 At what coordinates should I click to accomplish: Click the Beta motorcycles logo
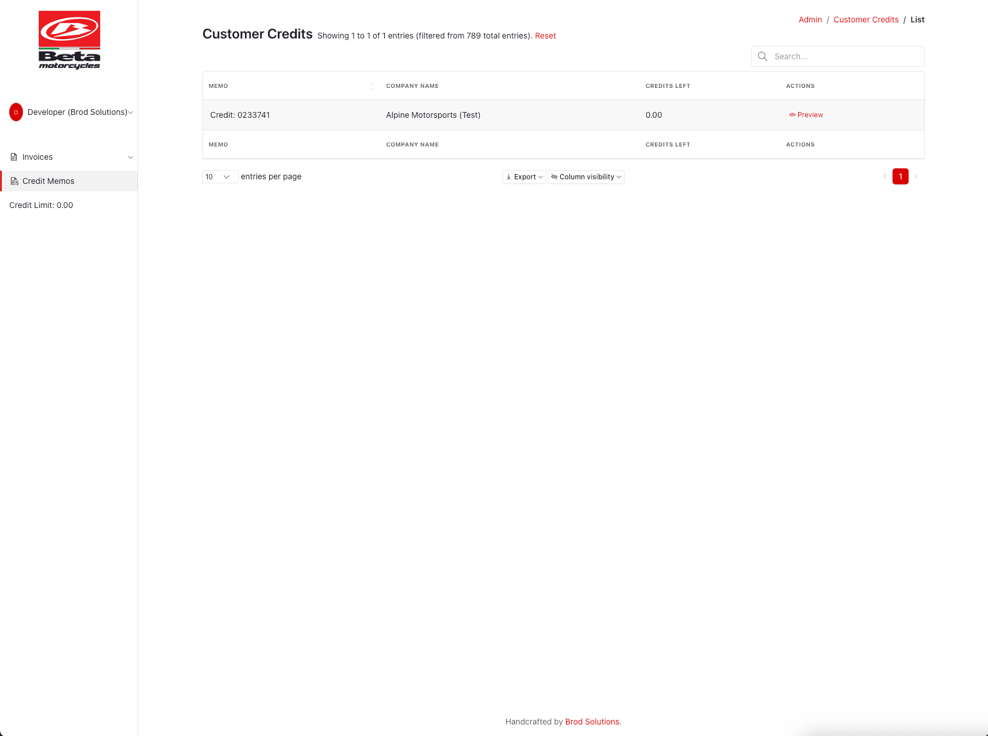click(69, 38)
